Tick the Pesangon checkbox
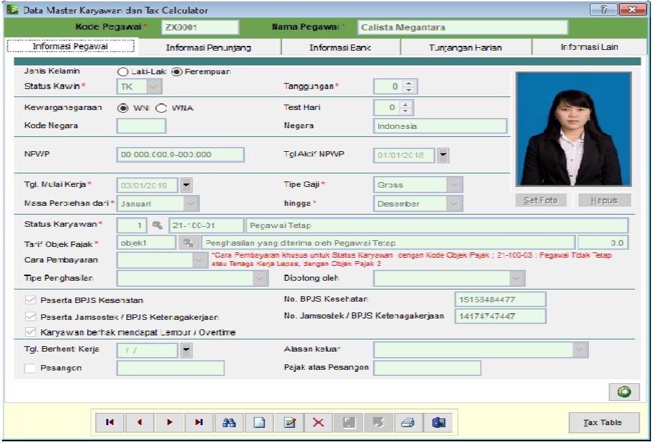This screenshot has width=653, height=444. click(x=28, y=368)
